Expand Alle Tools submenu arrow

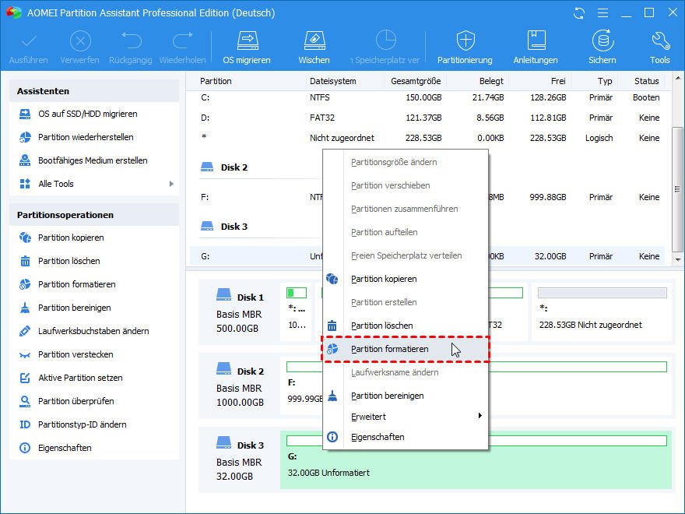click(x=171, y=184)
